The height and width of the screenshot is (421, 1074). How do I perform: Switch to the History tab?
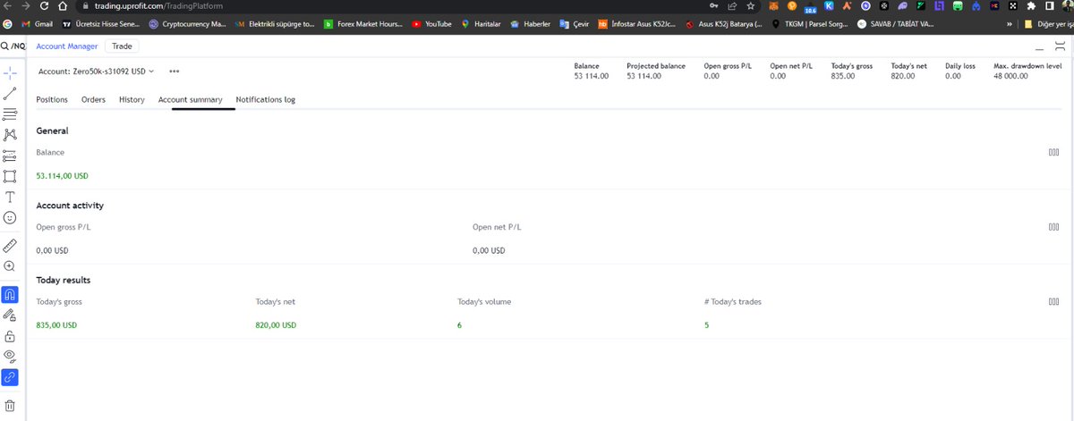coord(132,100)
